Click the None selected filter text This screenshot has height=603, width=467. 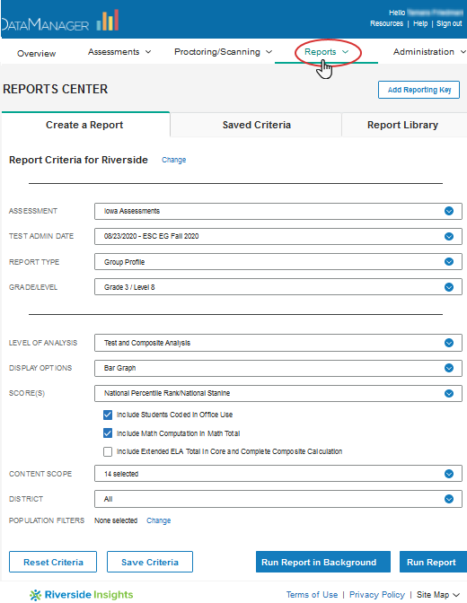coord(116,520)
